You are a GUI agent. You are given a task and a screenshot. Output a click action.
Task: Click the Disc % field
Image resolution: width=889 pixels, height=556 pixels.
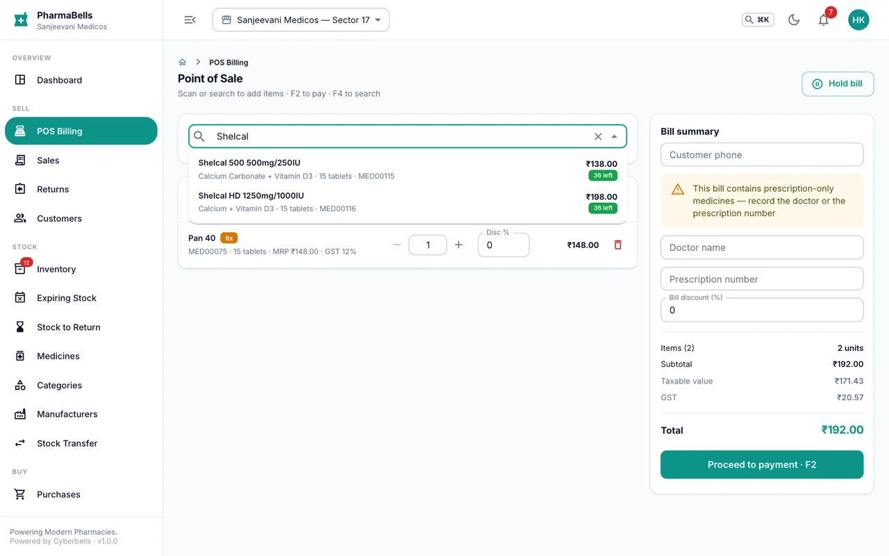point(504,245)
